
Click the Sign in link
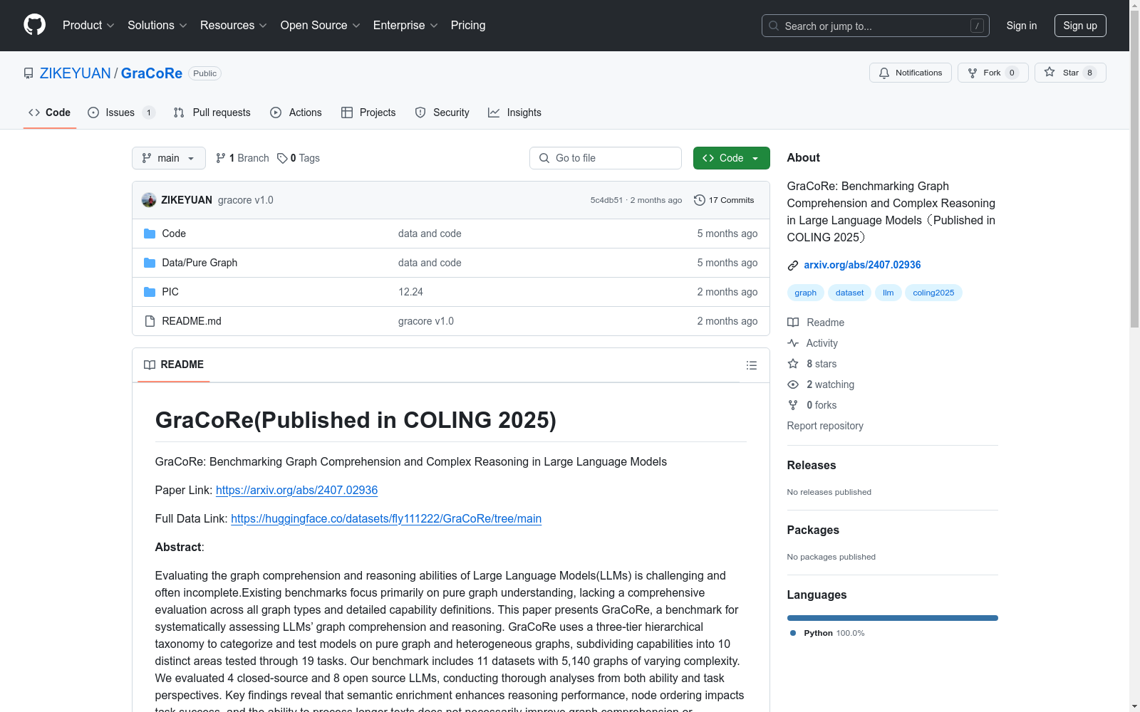click(x=1022, y=26)
